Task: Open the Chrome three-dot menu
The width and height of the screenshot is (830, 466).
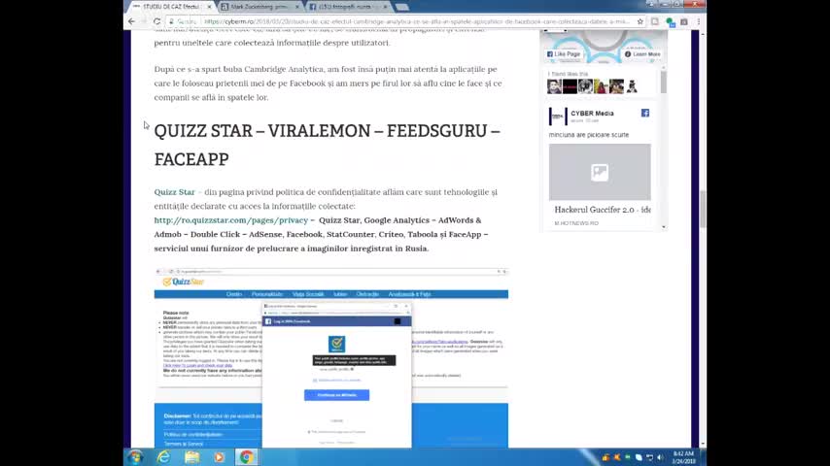Action: (x=699, y=21)
